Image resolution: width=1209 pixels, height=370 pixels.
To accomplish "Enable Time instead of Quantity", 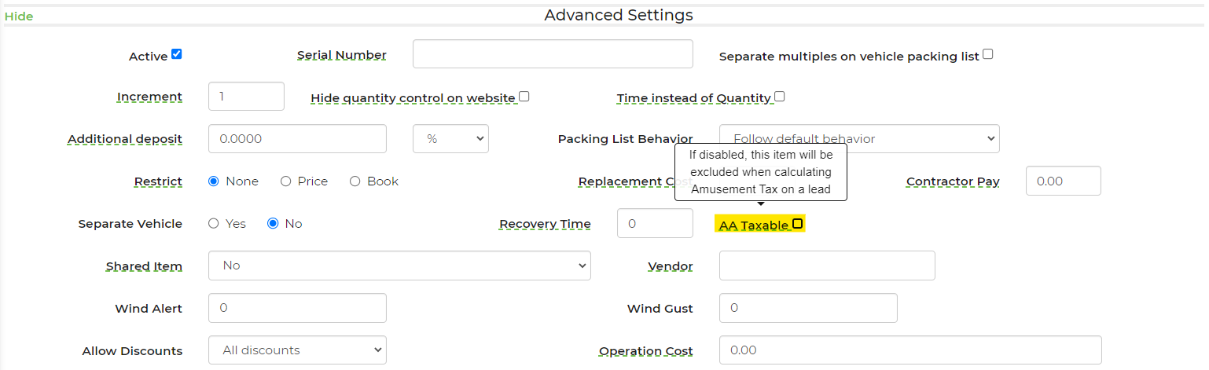I will (x=780, y=97).
